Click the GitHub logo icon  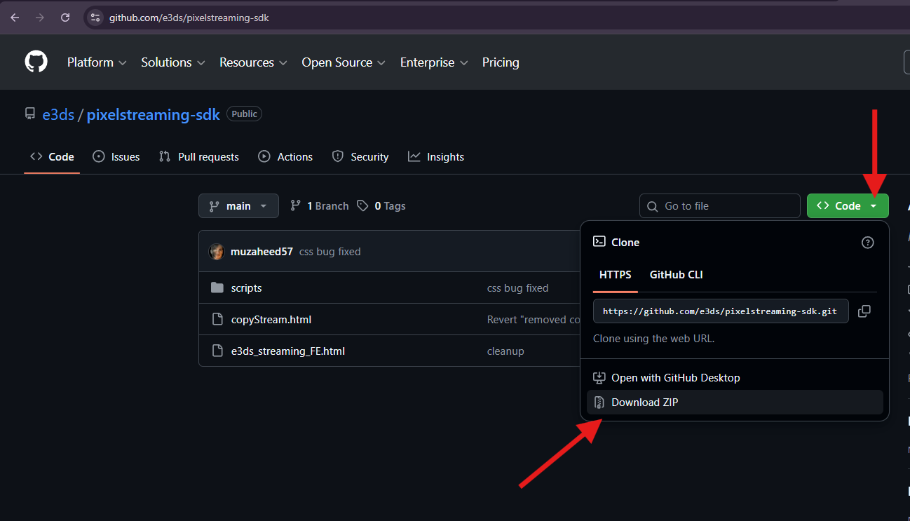[36, 62]
